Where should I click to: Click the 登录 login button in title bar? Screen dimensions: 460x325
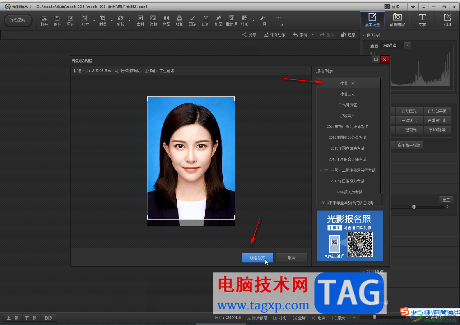click(392, 7)
